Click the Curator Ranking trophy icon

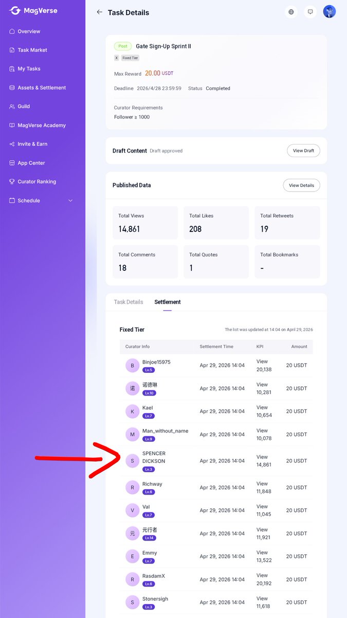click(x=12, y=181)
